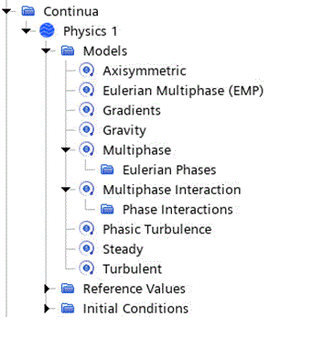Click the Physics 1 continuum wave icon
This screenshot has width=334, height=339.
tap(47, 31)
